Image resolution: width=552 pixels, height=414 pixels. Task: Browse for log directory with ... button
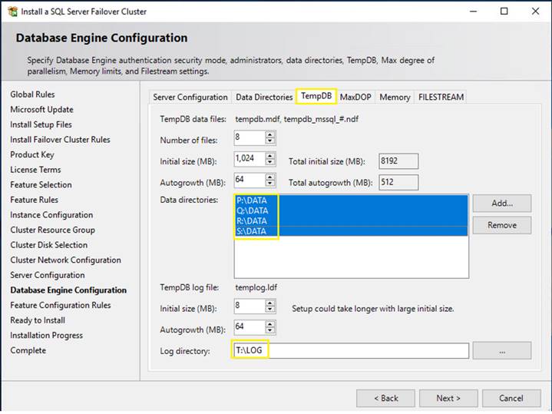502,350
